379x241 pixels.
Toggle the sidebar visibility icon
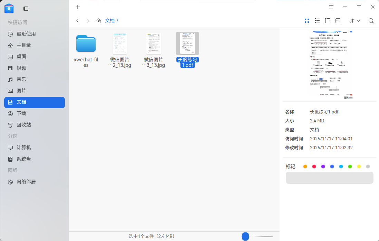(x=26, y=9)
